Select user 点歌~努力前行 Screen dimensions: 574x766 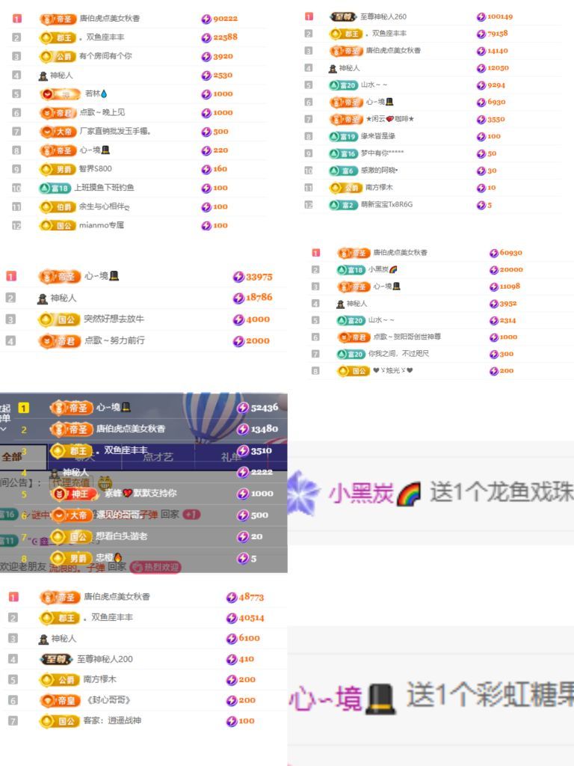(x=114, y=340)
